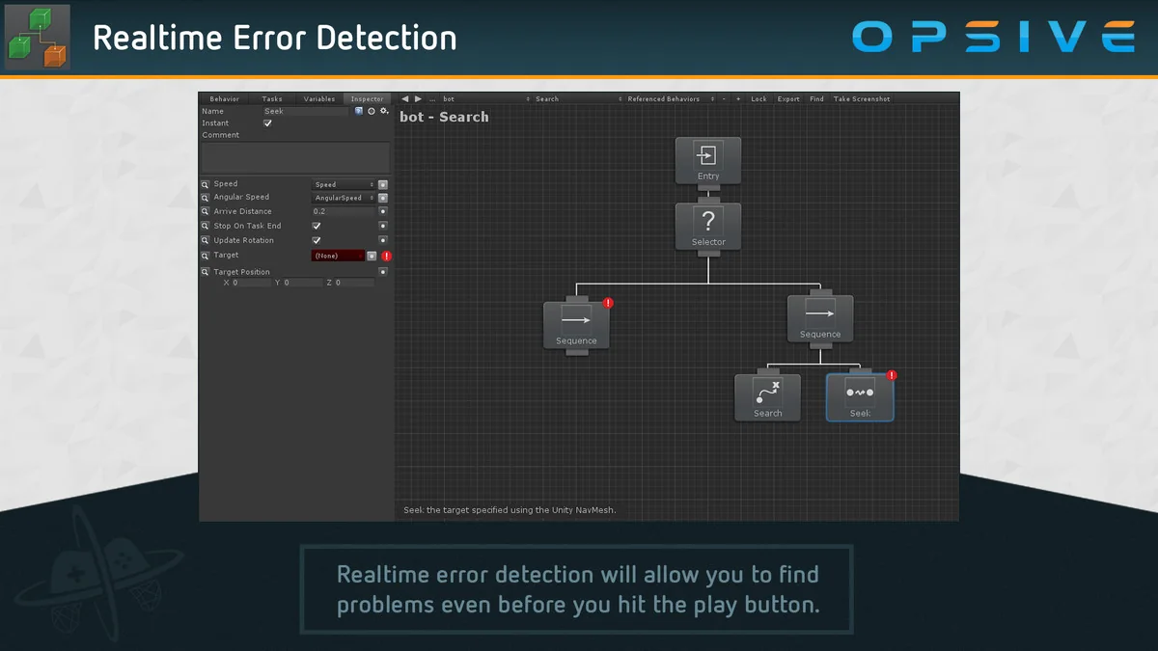
Task: Select the left Sequence node
Action: [x=575, y=323]
